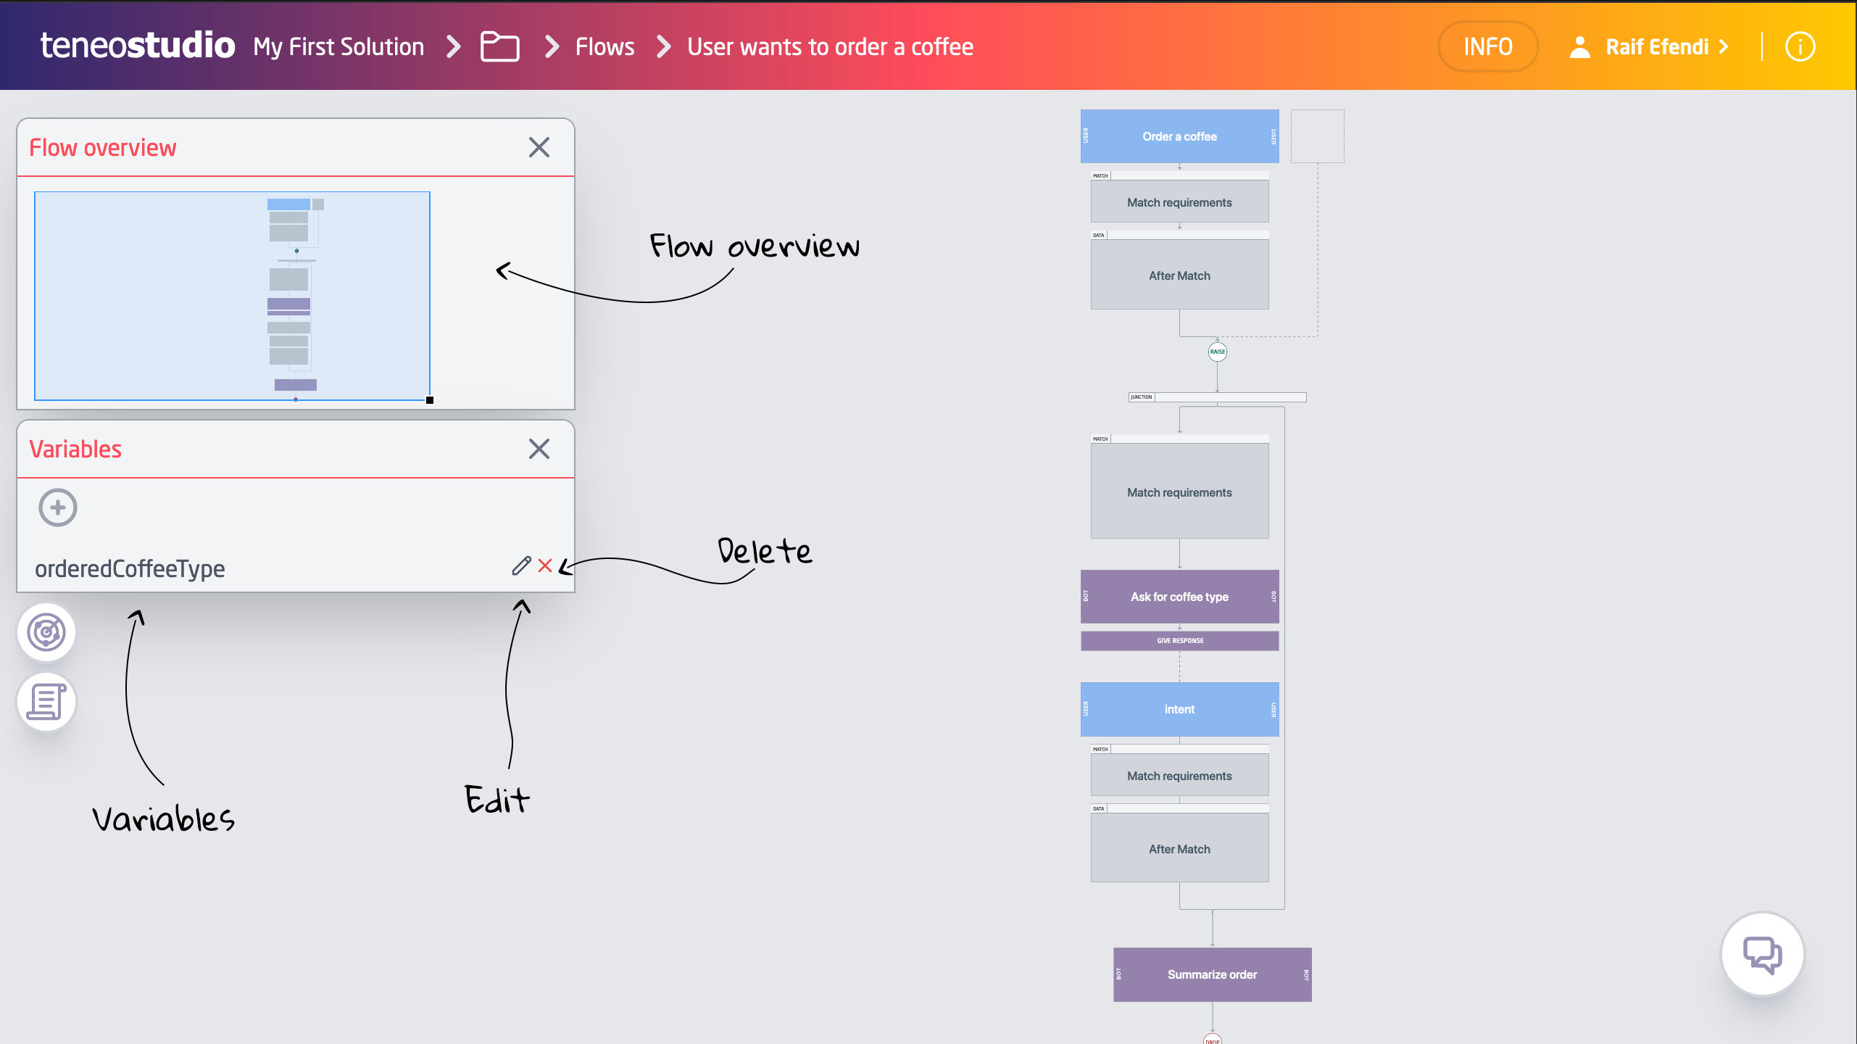The height and width of the screenshot is (1044, 1857).
Task: Click the flow overview minimap thumbnail
Action: click(232, 296)
